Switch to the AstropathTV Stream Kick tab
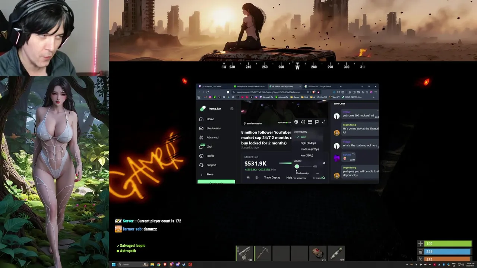This screenshot has width=477, height=268. click(249, 86)
